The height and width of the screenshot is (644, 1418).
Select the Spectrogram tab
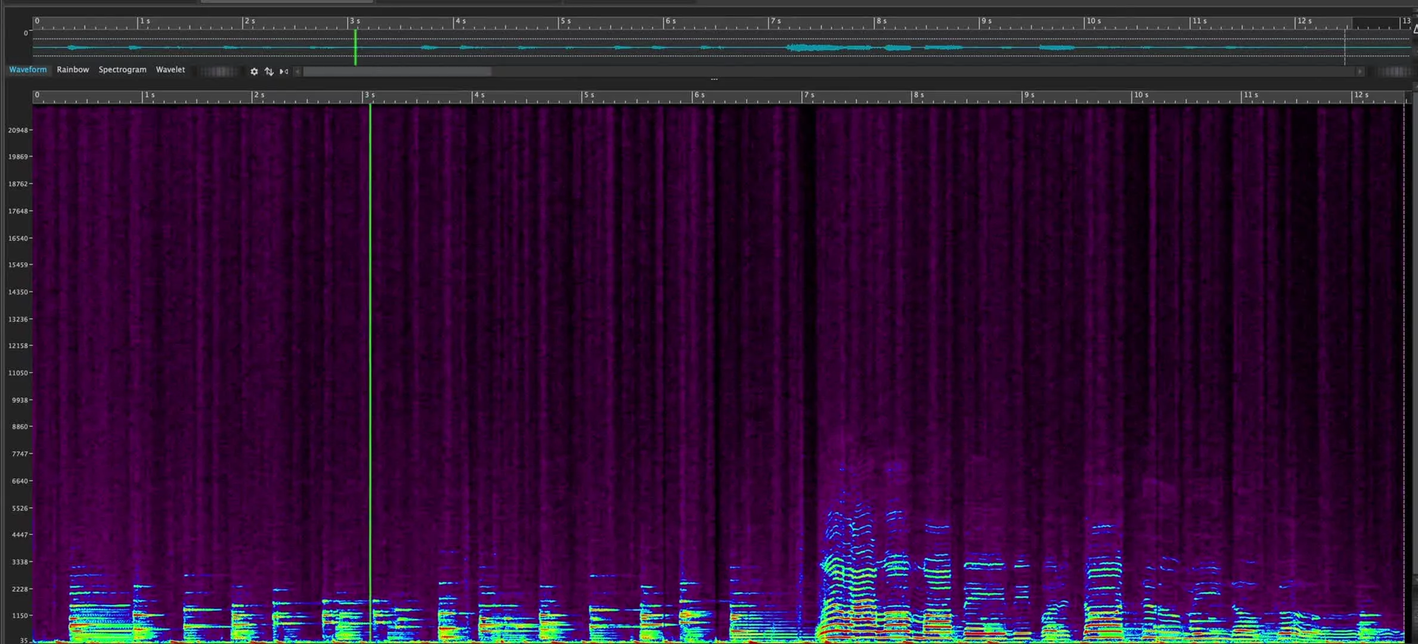122,70
